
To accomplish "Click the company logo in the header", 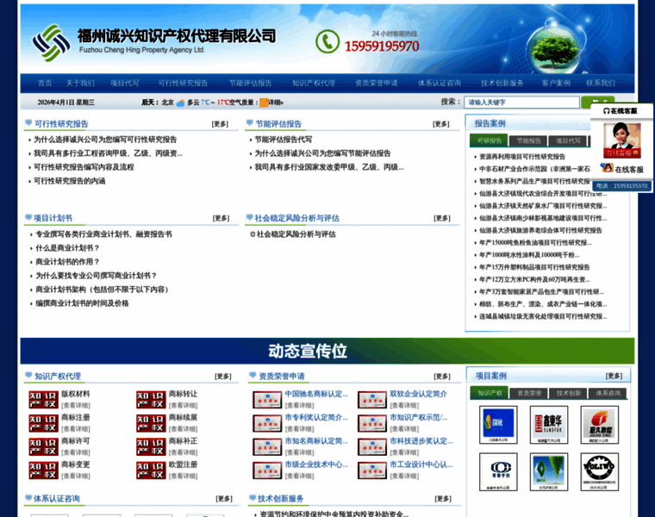I will 51,40.
